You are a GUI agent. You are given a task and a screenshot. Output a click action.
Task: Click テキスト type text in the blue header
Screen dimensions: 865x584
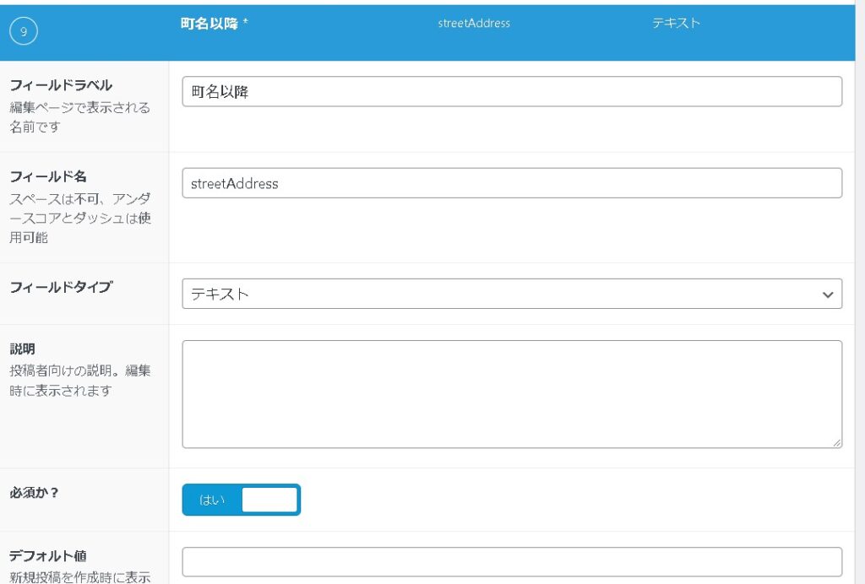(676, 24)
